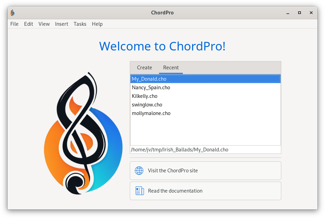The height and width of the screenshot is (218, 325).
Task: Click the document icon beside Read documentation
Action: click(x=140, y=191)
